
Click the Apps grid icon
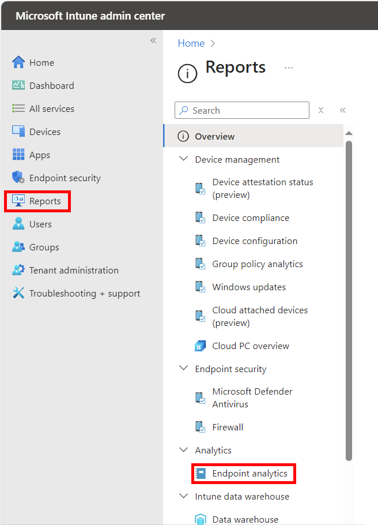(18, 155)
